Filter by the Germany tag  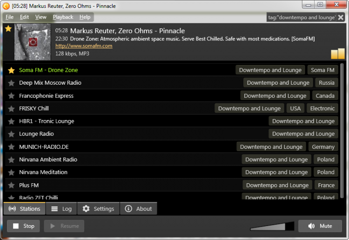point(323,147)
